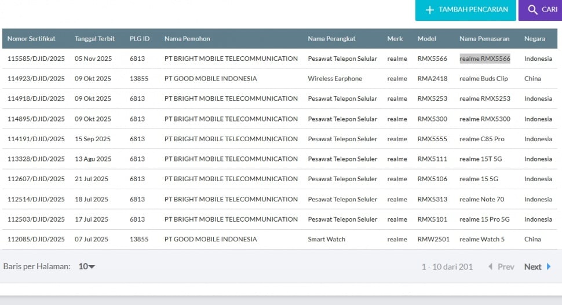Image resolution: width=562 pixels, height=305 pixels.
Task: Click the realme RMX5300 marketing name
Action: [x=484, y=119]
